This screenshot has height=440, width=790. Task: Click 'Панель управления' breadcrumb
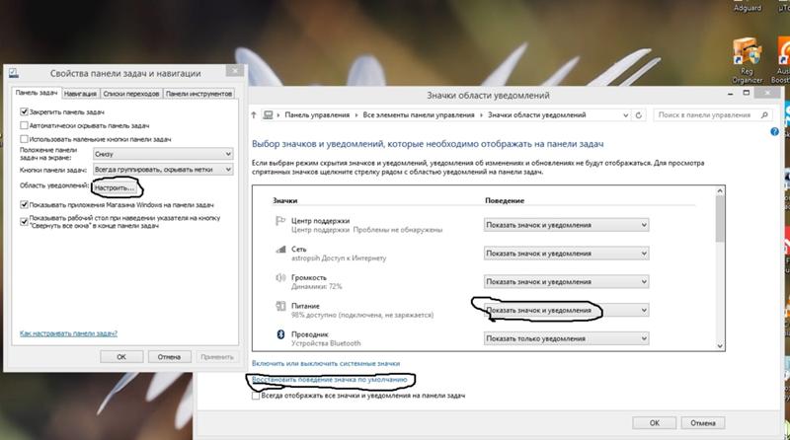click(x=317, y=115)
